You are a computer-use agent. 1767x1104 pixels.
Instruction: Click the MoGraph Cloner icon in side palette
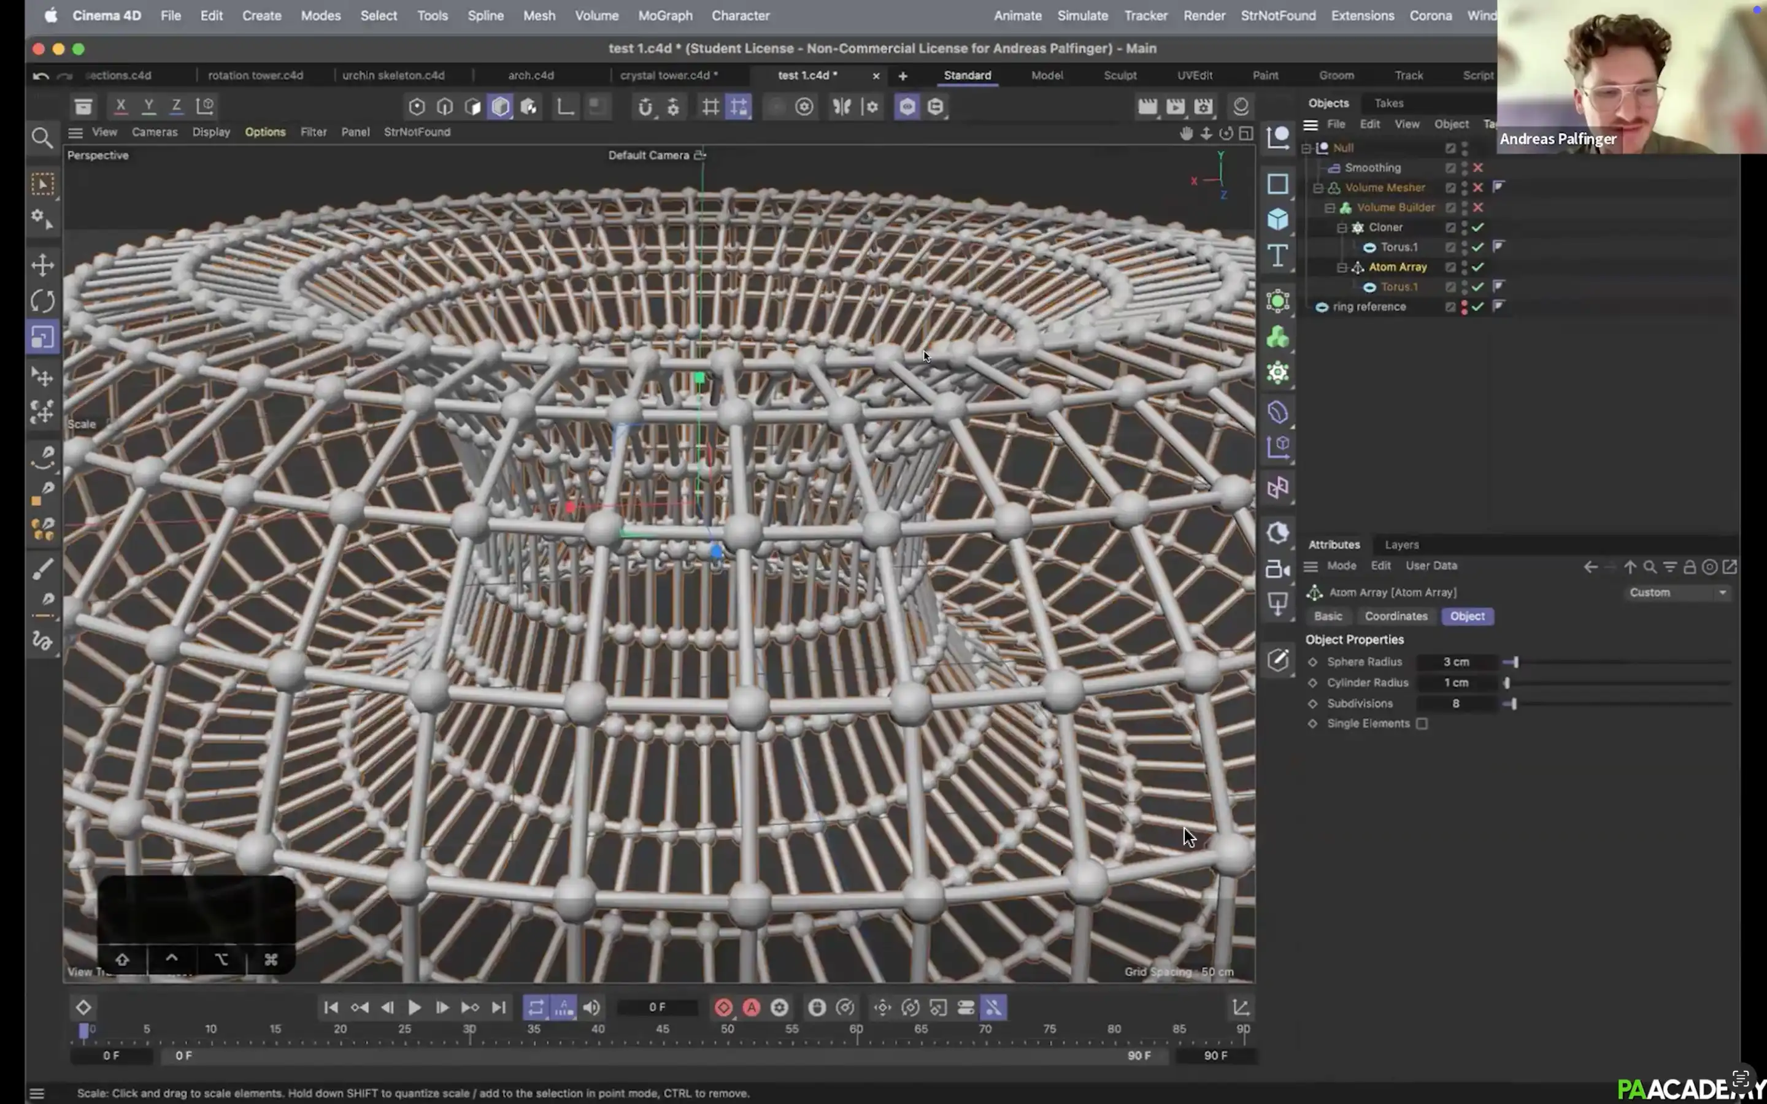coord(1277,373)
